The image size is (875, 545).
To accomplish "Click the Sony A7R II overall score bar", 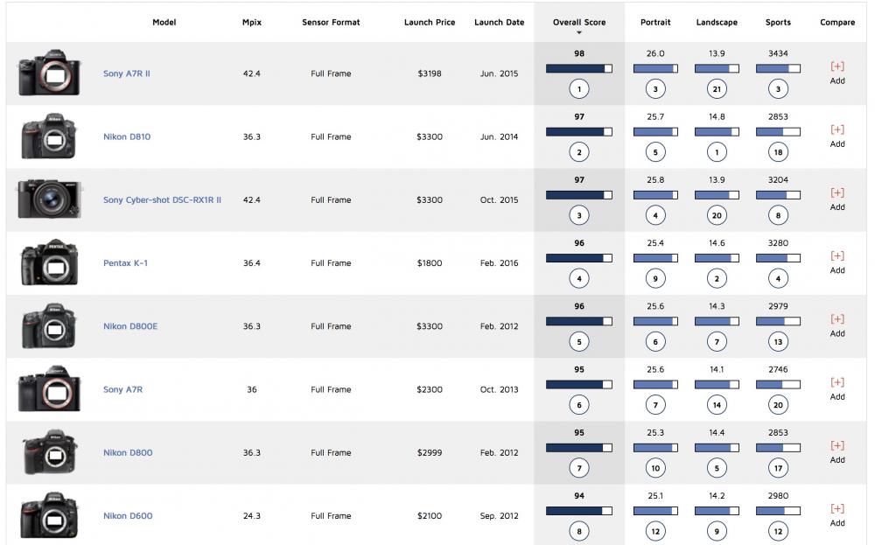I will (578, 68).
